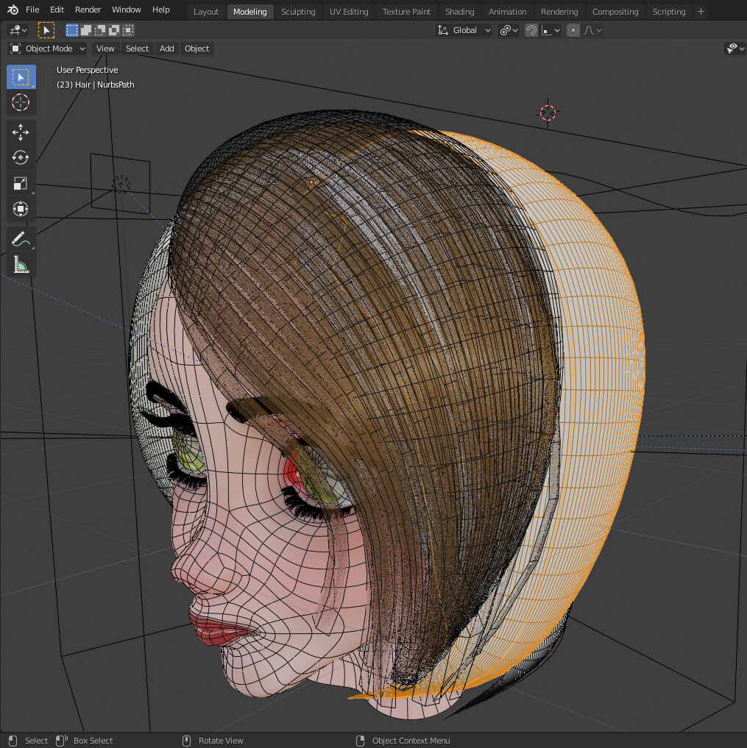
Task: Set selection mode to subtract selection
Action: click(100, 31)
